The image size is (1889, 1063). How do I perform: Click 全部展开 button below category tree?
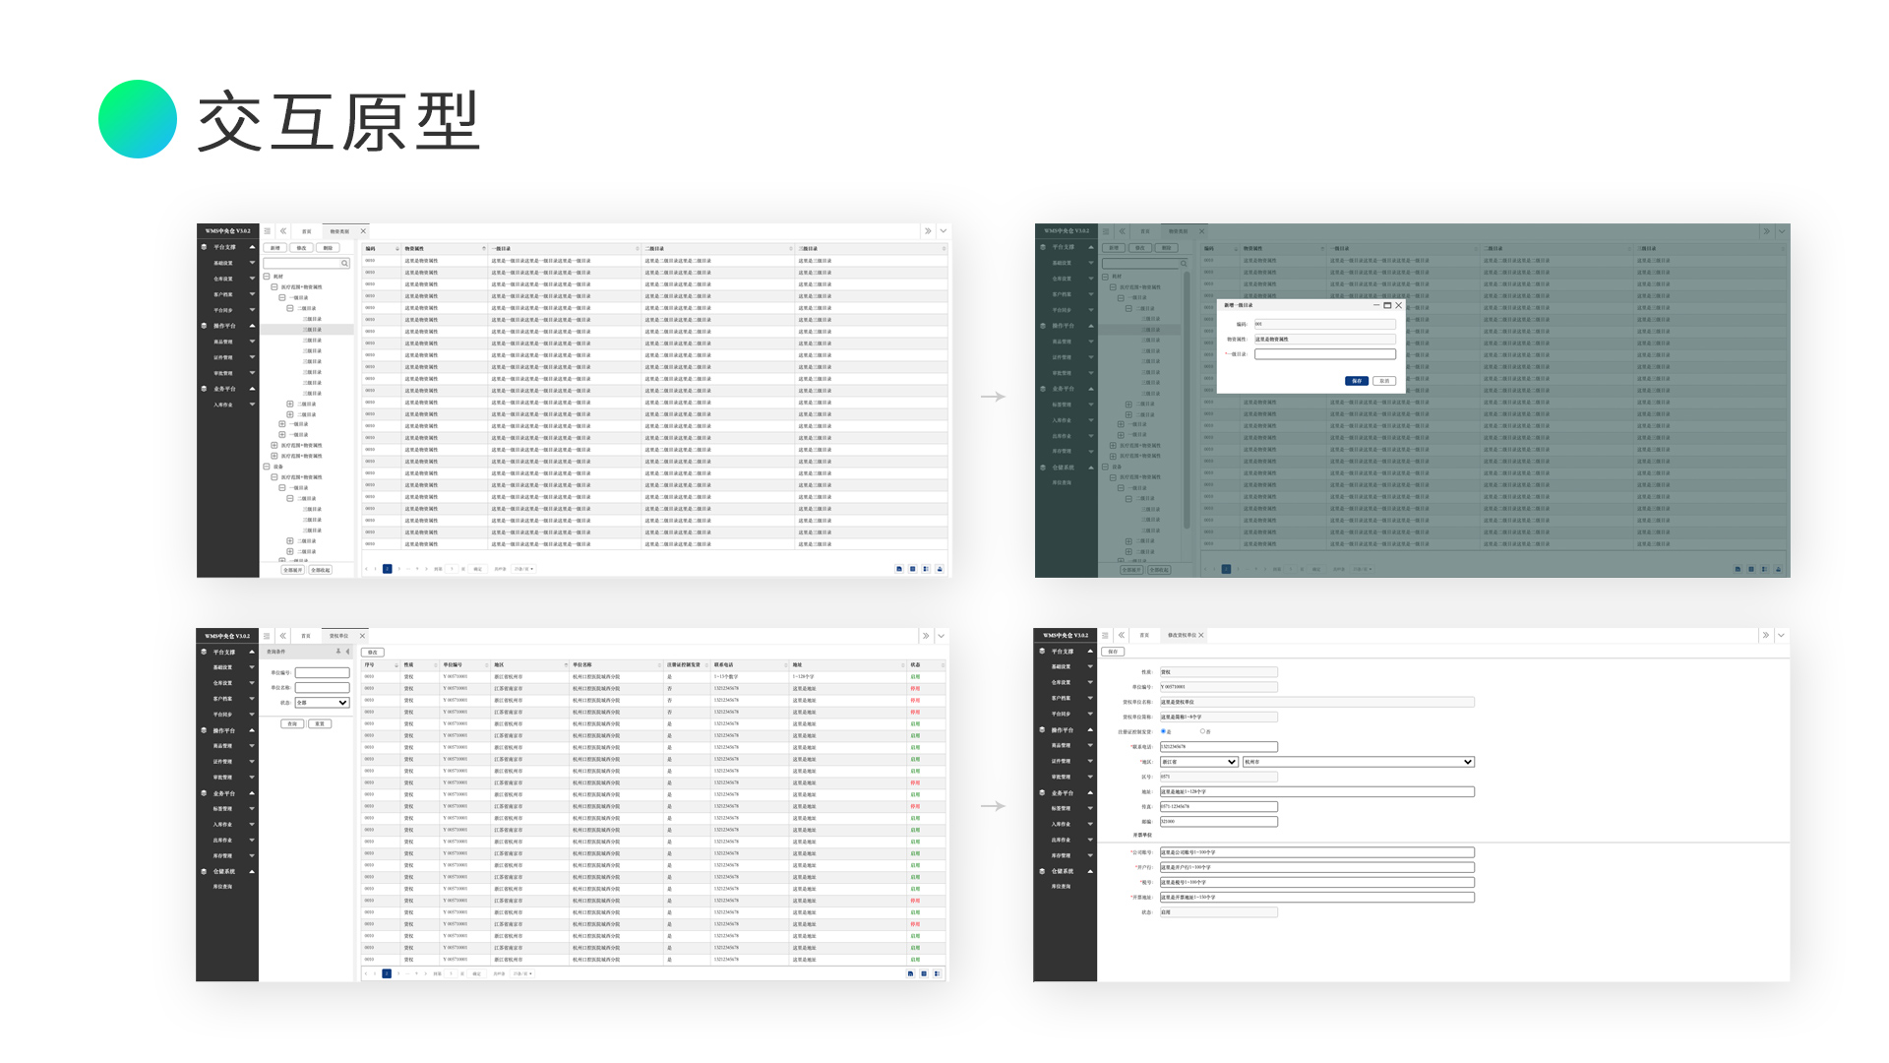[x=293, y=570]
